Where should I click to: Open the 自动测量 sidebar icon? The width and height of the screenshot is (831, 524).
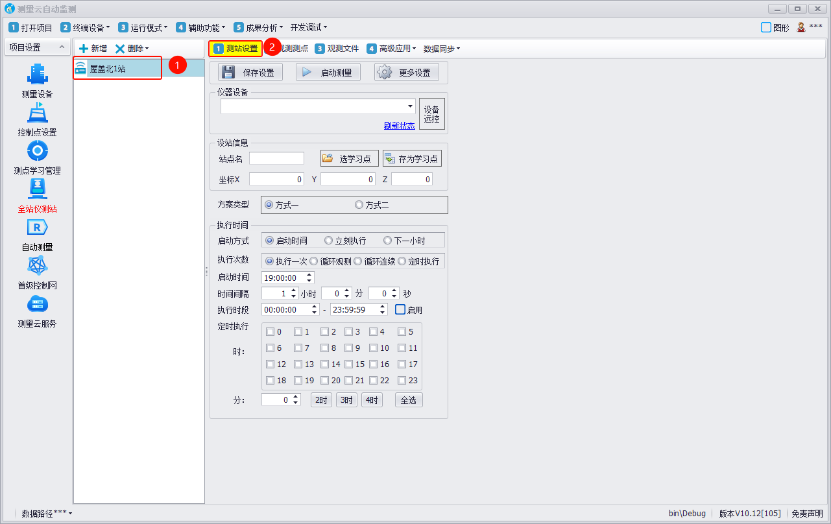[x=37, y=228]
